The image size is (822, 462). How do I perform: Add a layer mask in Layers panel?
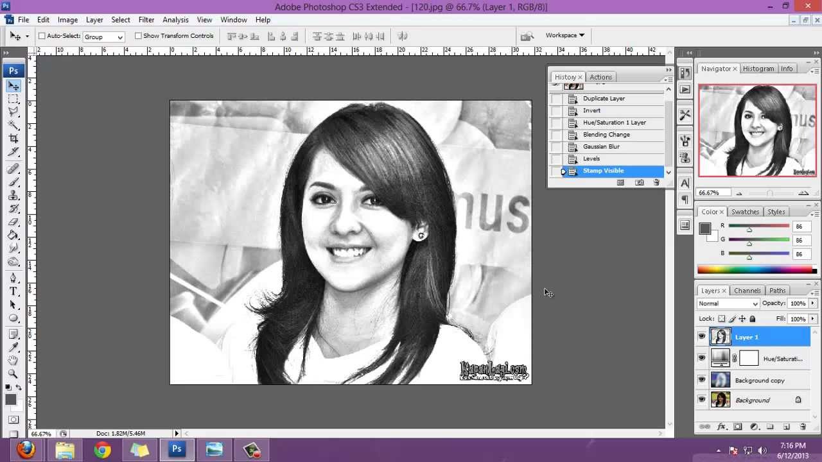click(738, 427)
